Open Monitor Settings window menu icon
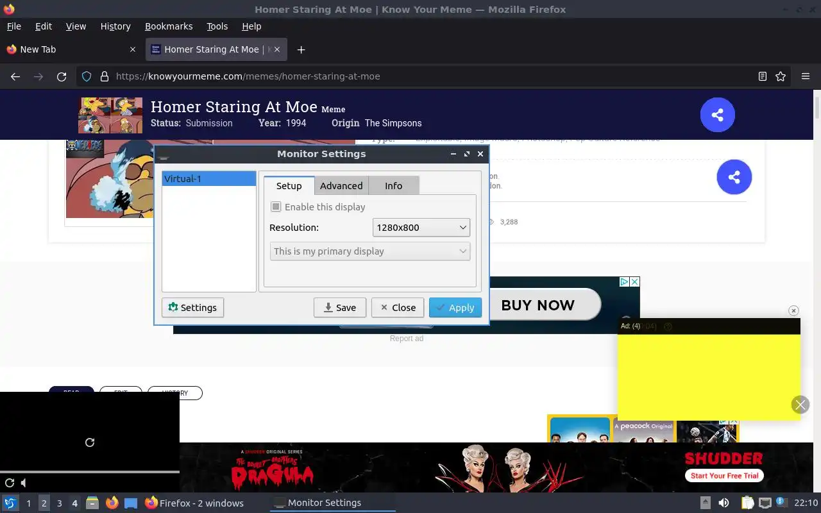The image size is (821, 513). point(164,155)
